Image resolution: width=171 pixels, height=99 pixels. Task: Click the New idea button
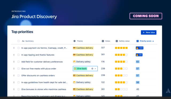coord(149,32)
